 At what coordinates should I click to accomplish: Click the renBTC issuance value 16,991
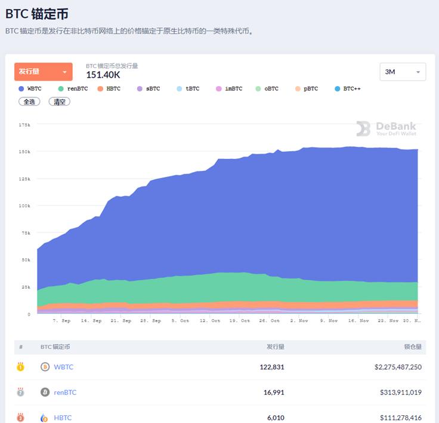274,392
